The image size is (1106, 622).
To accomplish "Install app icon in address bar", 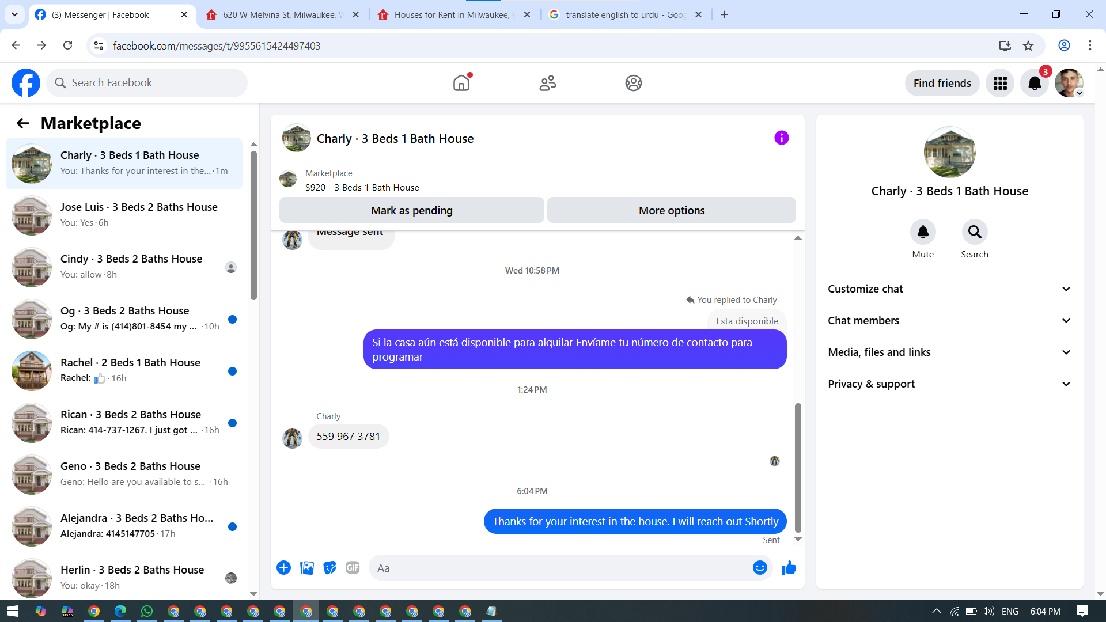I will 1005,45.
